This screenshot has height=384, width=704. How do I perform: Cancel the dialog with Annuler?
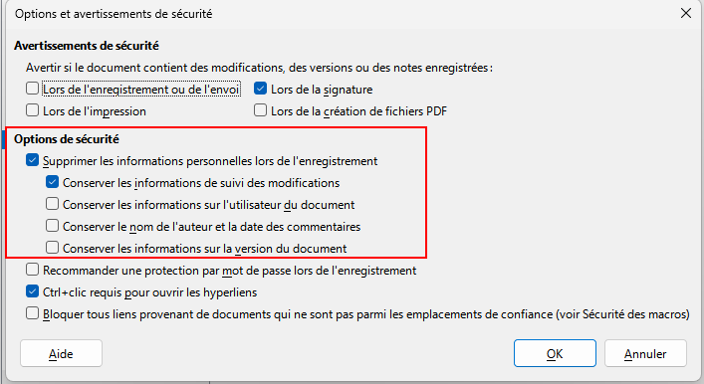click(645, 353)
